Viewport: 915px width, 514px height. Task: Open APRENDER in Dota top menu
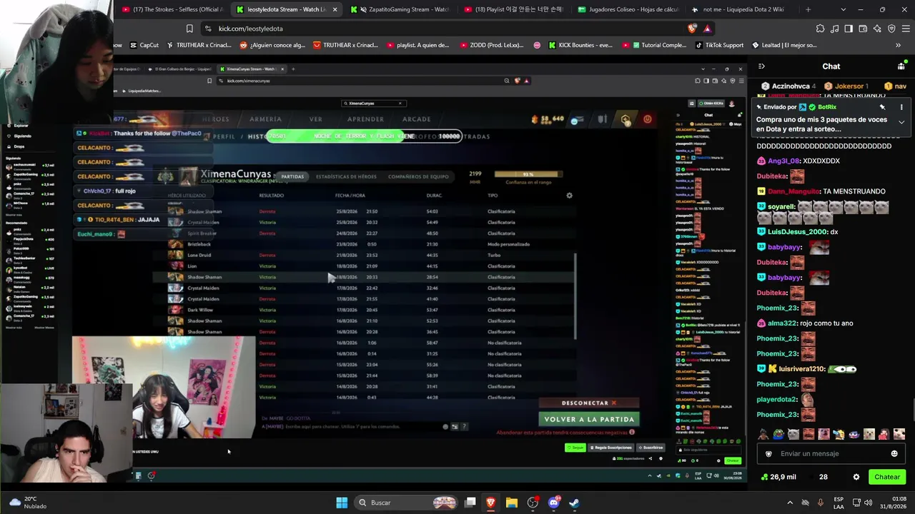point(365,119)
